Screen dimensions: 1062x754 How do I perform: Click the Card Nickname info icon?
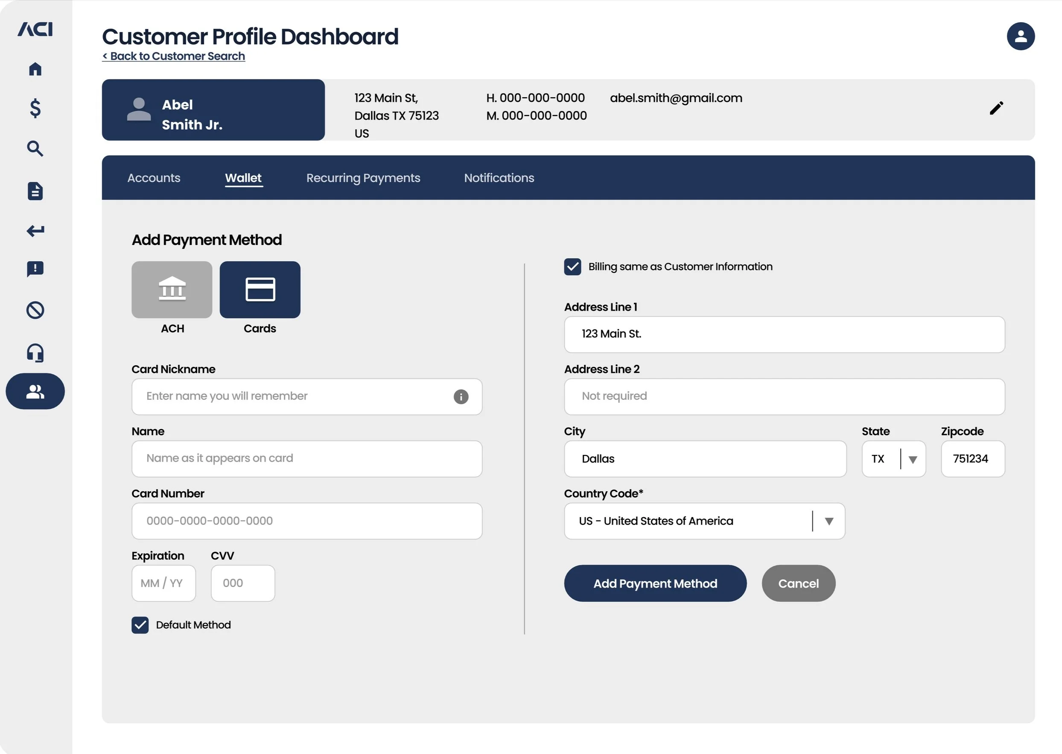click(461, 396)
